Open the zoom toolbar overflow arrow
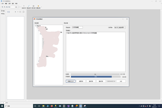The image size is (162, 108). tap(20, 7)
